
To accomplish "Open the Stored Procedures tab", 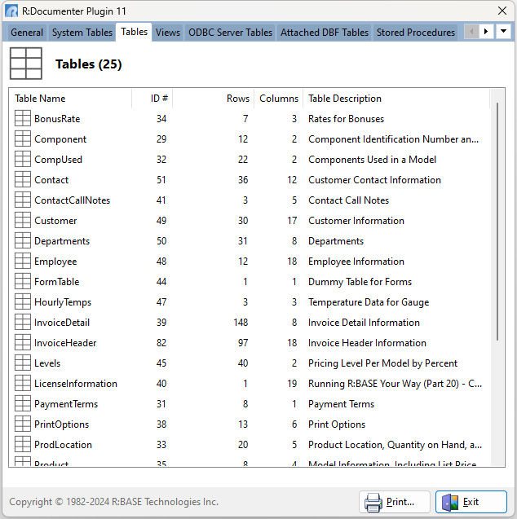I will pos(416,33).
